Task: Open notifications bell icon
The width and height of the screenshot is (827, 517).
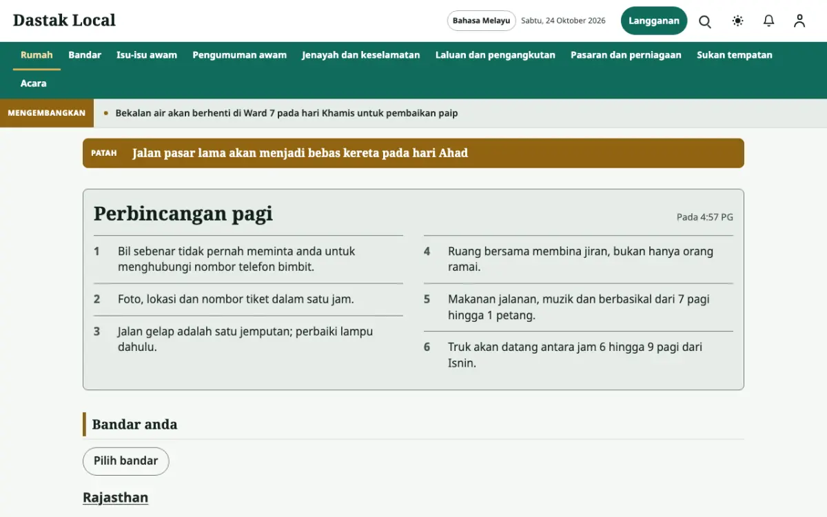Action: (769, 21)
